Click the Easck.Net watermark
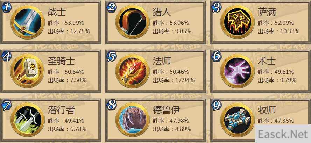This screenshot has width=311, height=143. click(x=283, y=134)
